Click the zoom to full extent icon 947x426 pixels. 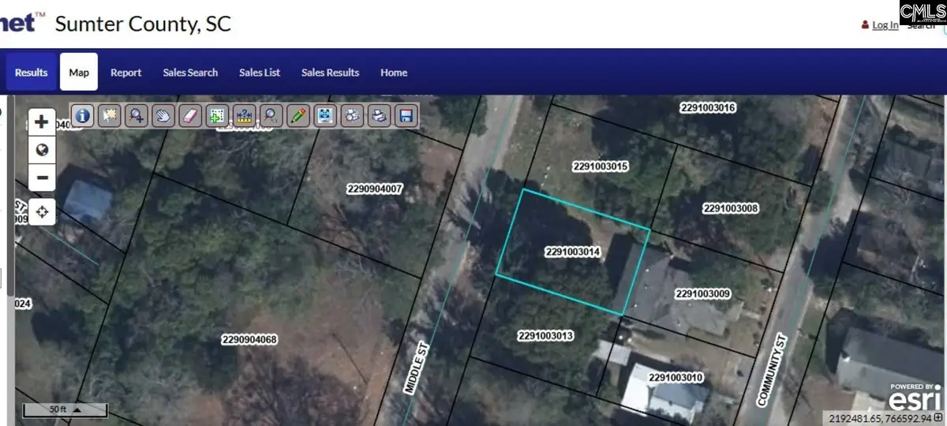click(324, 116)
